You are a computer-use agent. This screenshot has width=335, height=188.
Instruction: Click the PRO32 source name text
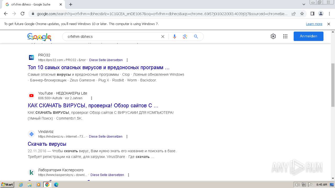[x=44, y=55]
